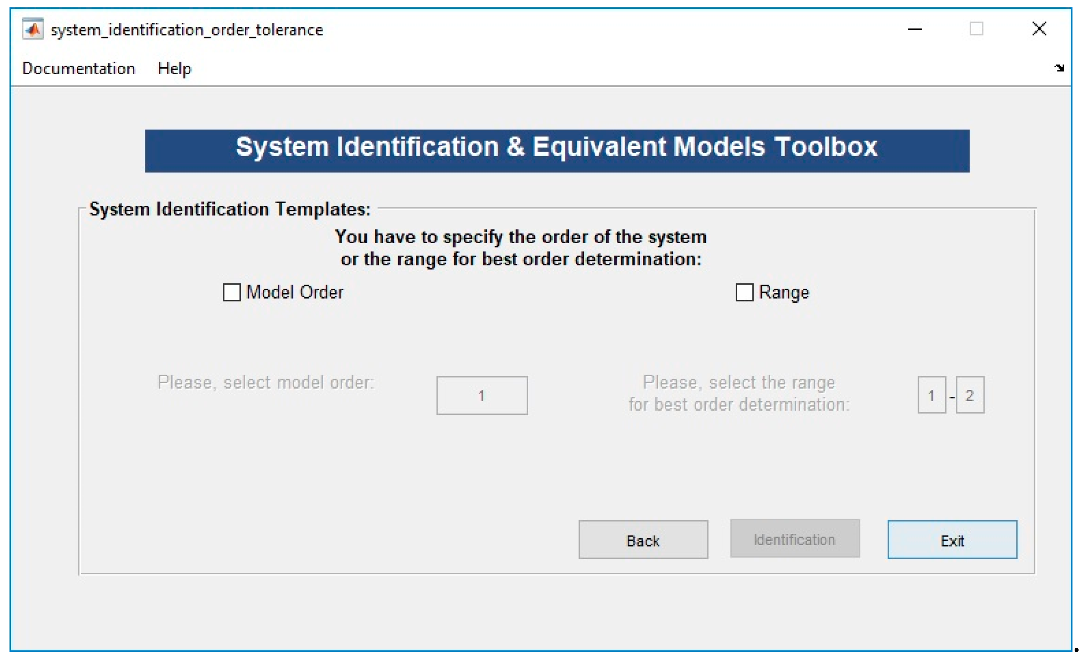Minimize the window
1085x659 pixels.
click(x=915, y=29)
